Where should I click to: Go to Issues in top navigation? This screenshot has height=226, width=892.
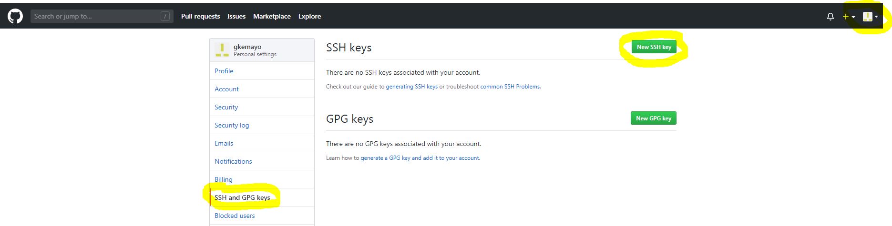pyautogui.click(x=236, y=16)
